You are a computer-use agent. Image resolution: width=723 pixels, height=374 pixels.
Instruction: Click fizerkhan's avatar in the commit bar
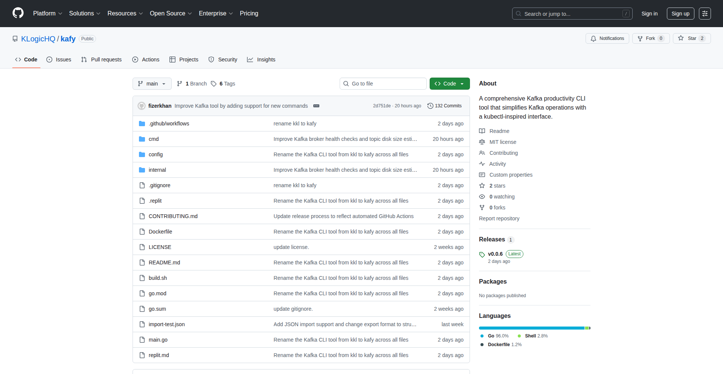point(142,106)
